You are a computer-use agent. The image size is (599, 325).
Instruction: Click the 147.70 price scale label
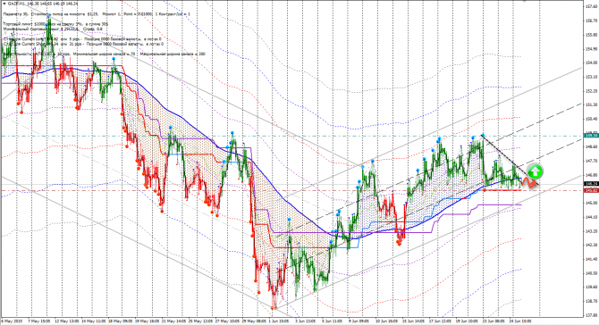coord(592,161)
